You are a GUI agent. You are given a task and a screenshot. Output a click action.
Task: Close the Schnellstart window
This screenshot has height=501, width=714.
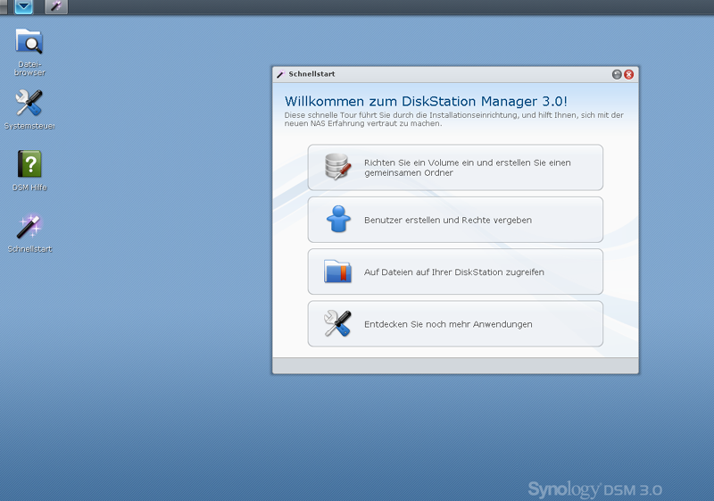click(629, 74)
